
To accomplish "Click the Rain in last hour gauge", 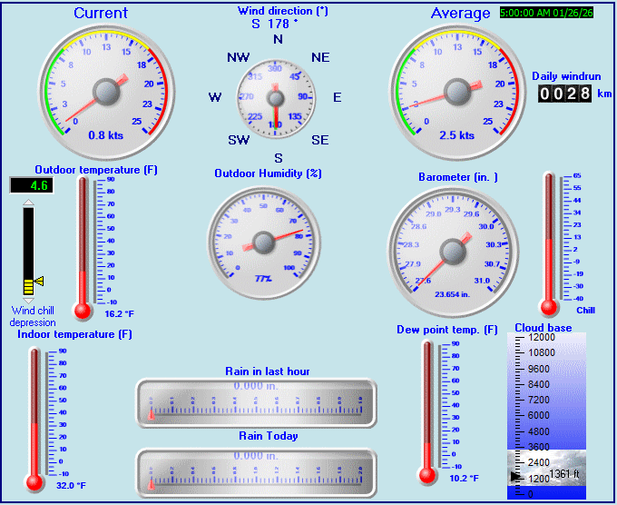I will [x=255, y=402].
